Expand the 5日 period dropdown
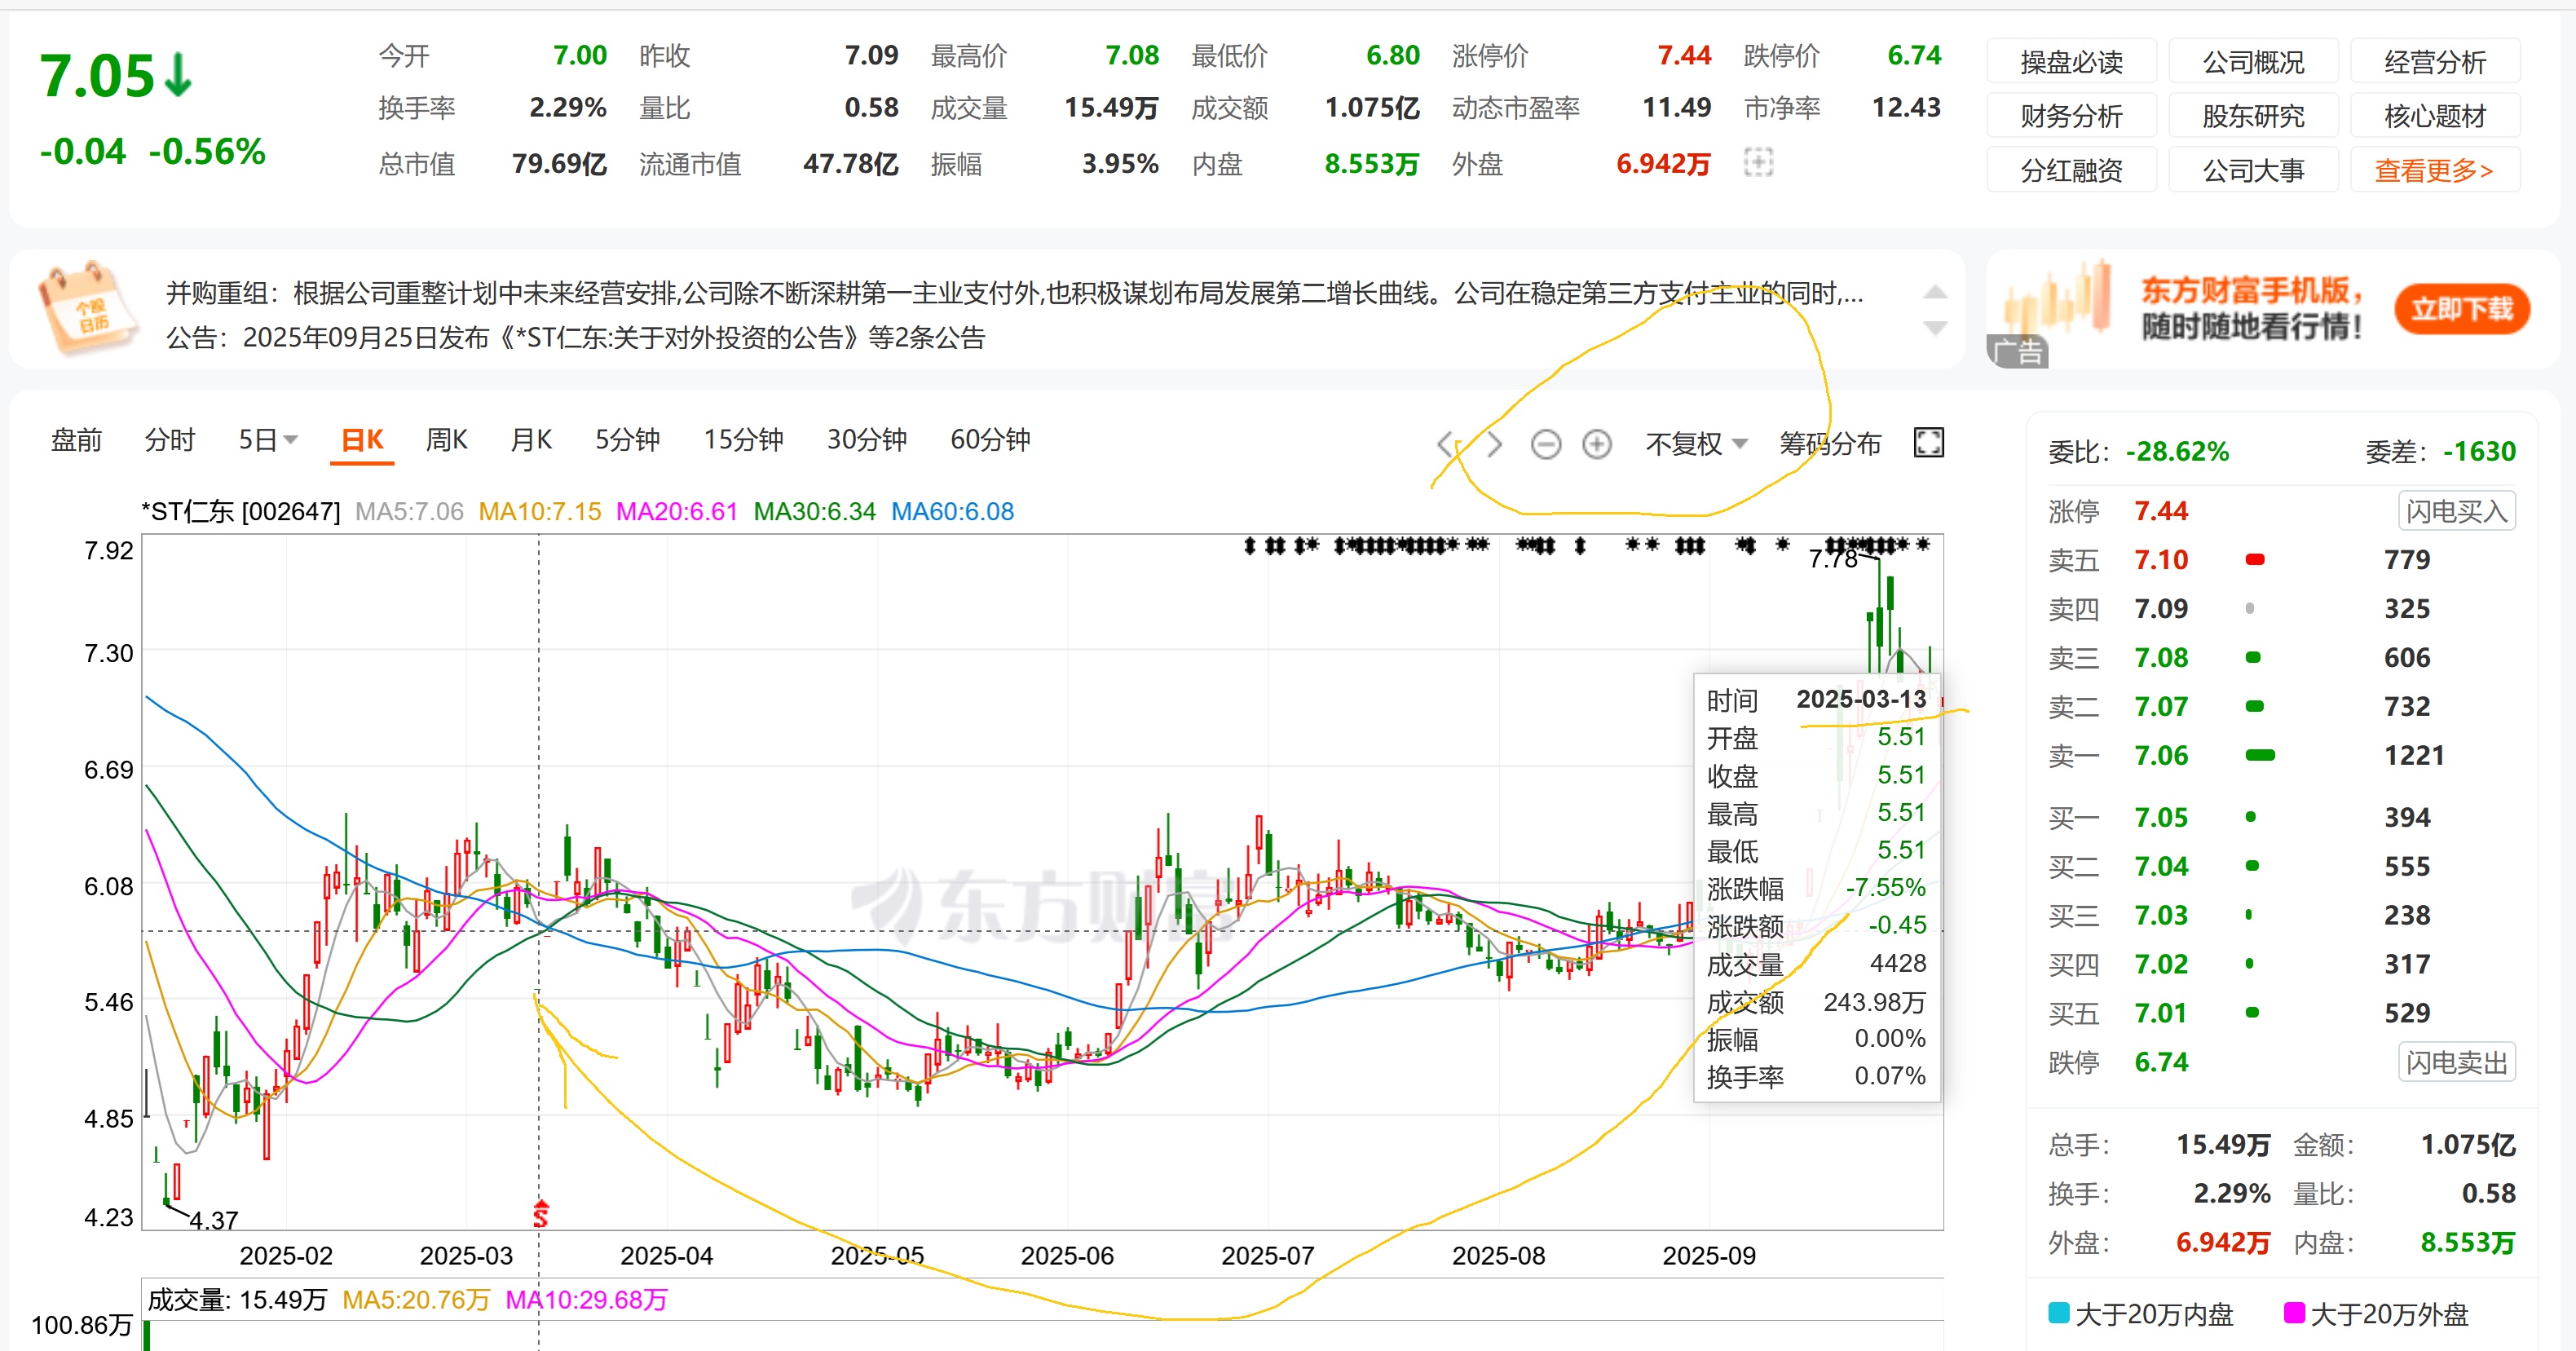 [268, 440]
